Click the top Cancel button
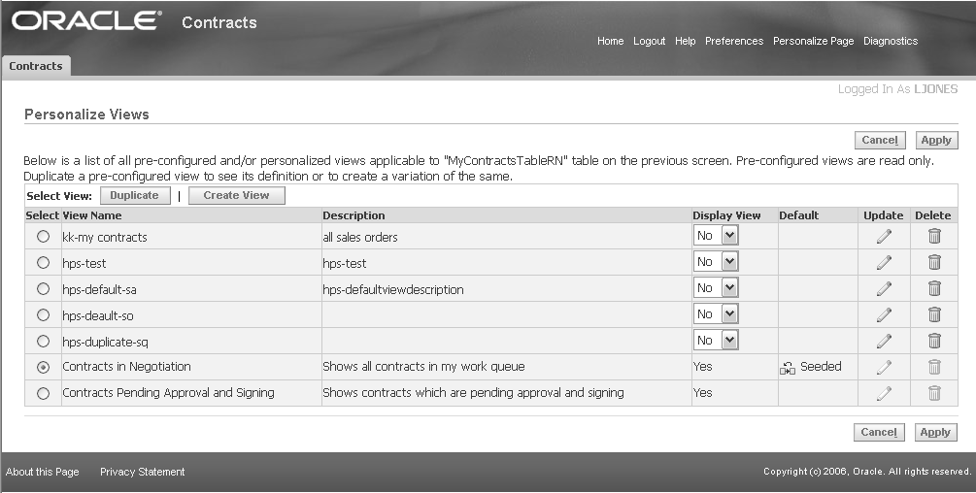976x493 pixels. tap(880, 140)
